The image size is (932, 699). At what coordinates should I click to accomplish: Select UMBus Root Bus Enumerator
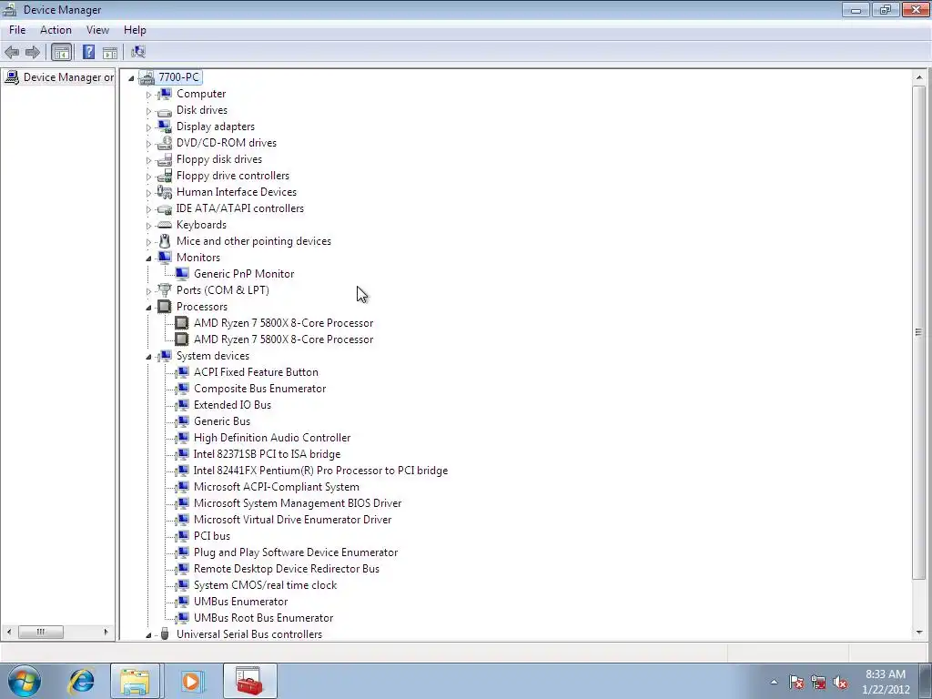263,618
